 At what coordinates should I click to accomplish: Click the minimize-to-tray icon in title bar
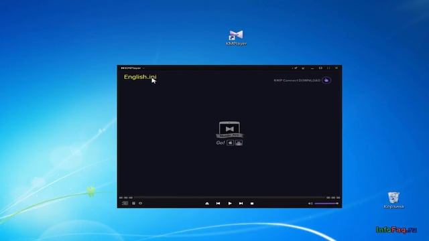click(x=303, y=68)
